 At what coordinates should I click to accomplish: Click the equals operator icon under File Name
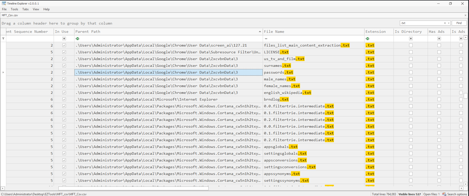coord(266,39)
